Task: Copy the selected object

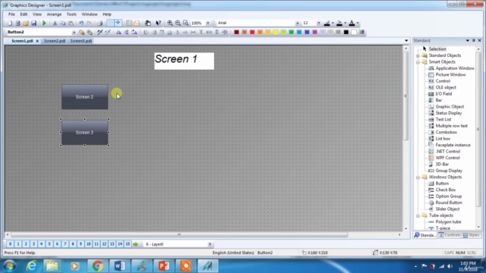Action: point(62,24)
